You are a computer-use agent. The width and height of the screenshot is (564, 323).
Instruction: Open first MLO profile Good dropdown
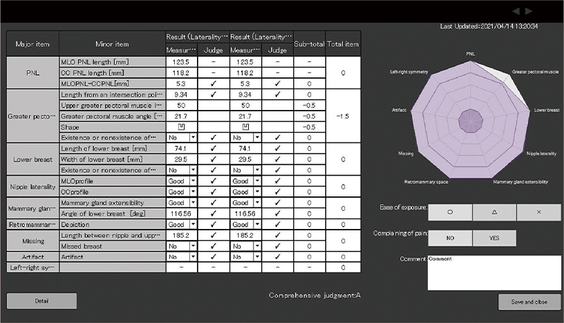click(x=193, y=181)
